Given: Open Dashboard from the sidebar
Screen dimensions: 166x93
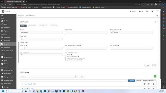Looking at the screenshot, I should click(7, 21).
